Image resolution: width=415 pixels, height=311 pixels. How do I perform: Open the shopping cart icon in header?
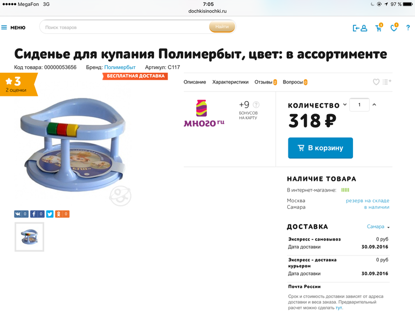pos(379,27)
